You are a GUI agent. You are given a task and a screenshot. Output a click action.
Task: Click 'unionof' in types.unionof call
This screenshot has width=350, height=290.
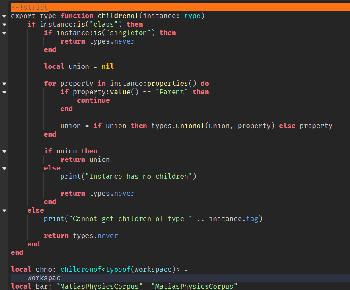pyautogui.click(x=190, y=126)
